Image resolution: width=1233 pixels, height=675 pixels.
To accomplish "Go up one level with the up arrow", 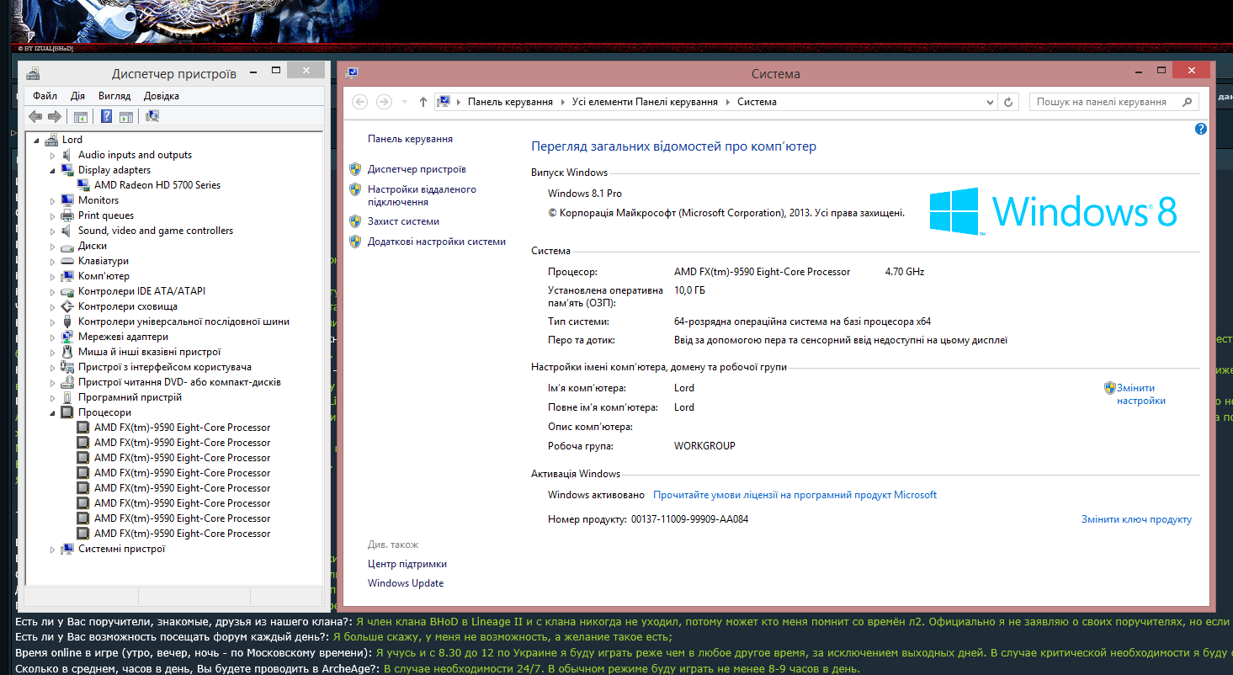I will pyautogui.click(x=423, y=102).
